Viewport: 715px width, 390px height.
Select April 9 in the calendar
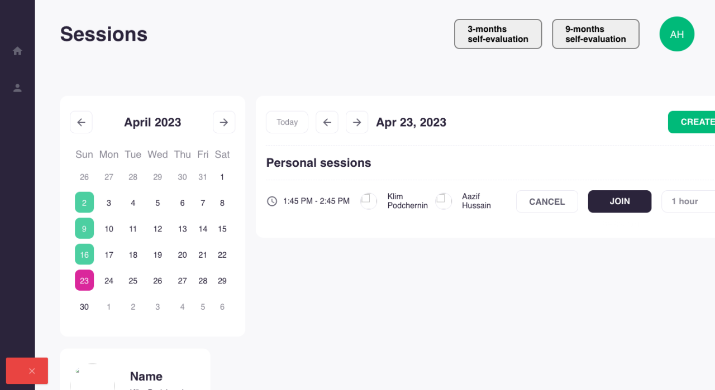coord(84,229)
